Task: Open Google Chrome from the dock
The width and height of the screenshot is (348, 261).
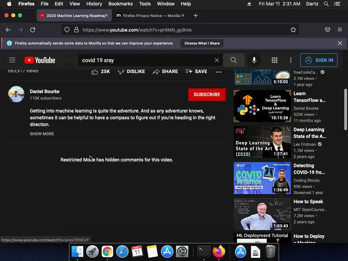Action: [107, 251]
